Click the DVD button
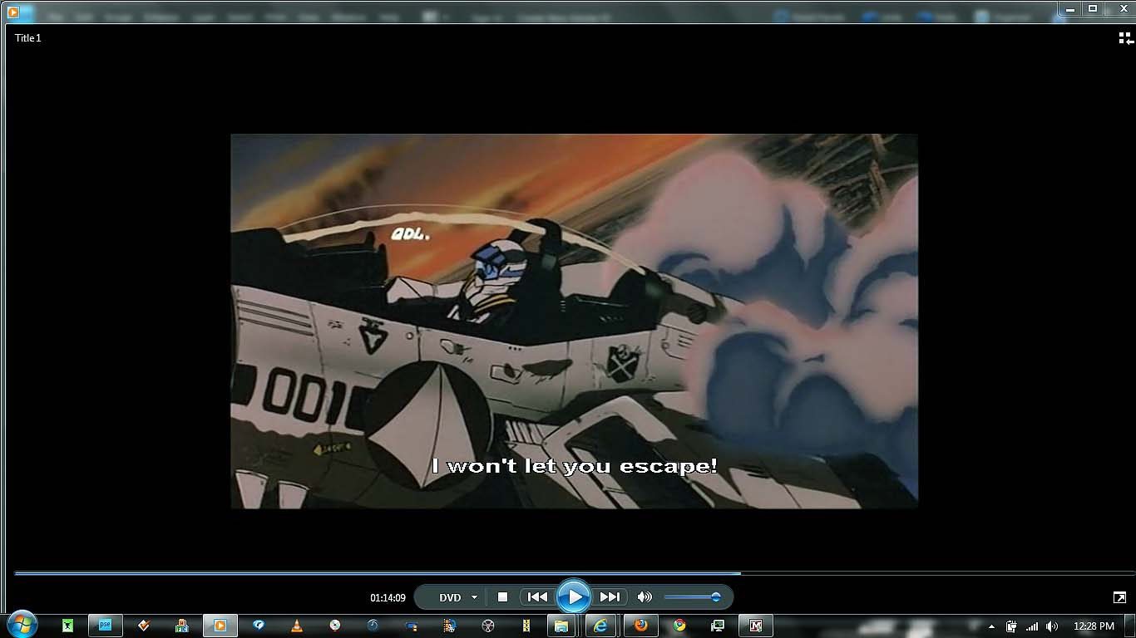 coord(450,597)
